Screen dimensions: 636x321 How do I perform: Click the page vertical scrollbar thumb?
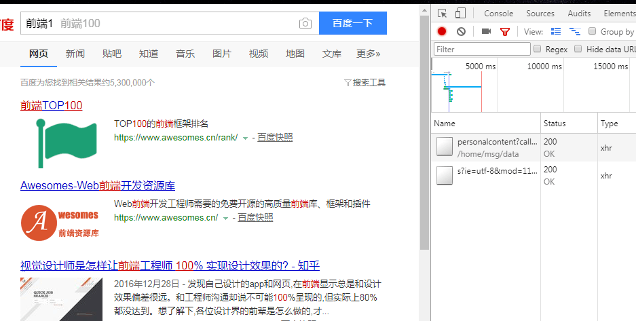[x=424, y=132]
